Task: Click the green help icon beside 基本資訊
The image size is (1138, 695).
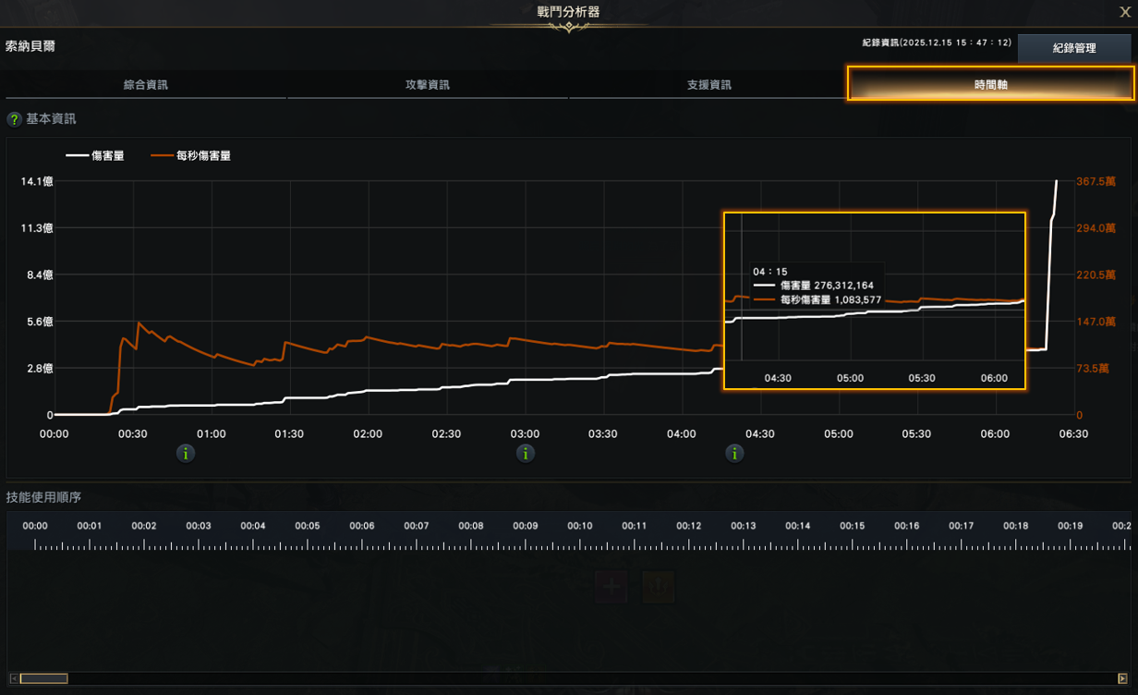Action: [14, 119]
